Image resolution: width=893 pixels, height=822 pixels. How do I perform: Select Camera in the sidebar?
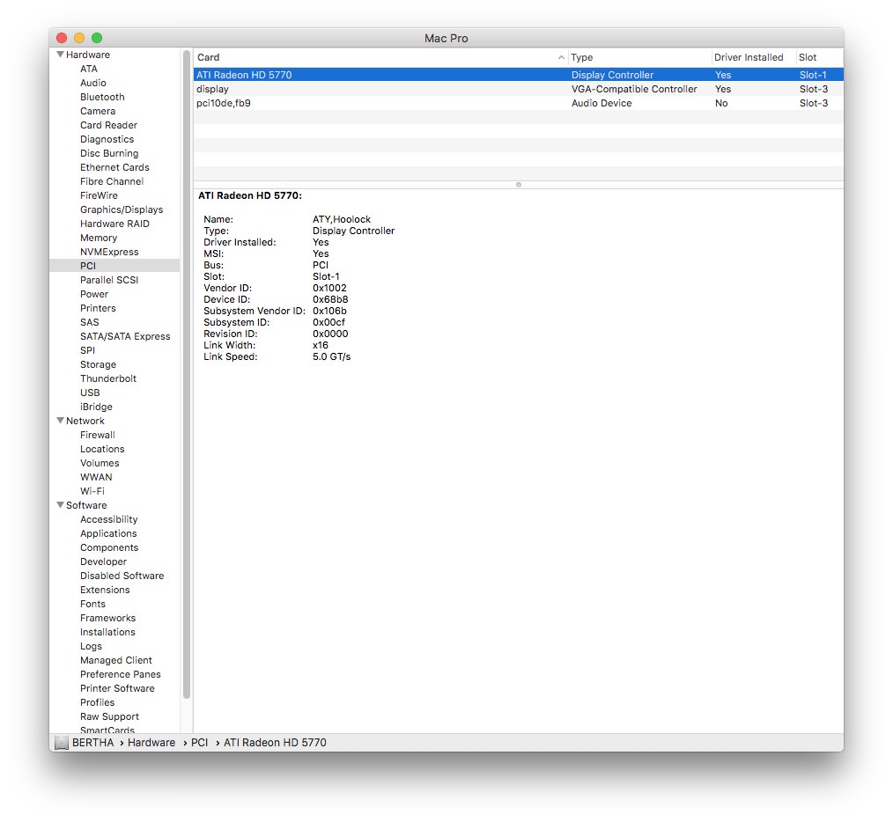point(98,111)
